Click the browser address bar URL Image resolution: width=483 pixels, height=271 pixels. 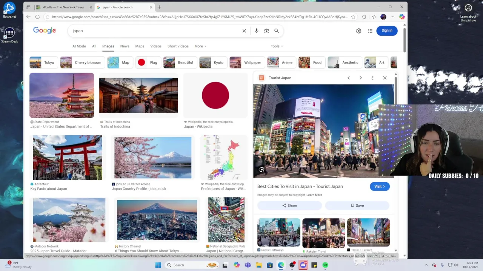pos(199,17)
